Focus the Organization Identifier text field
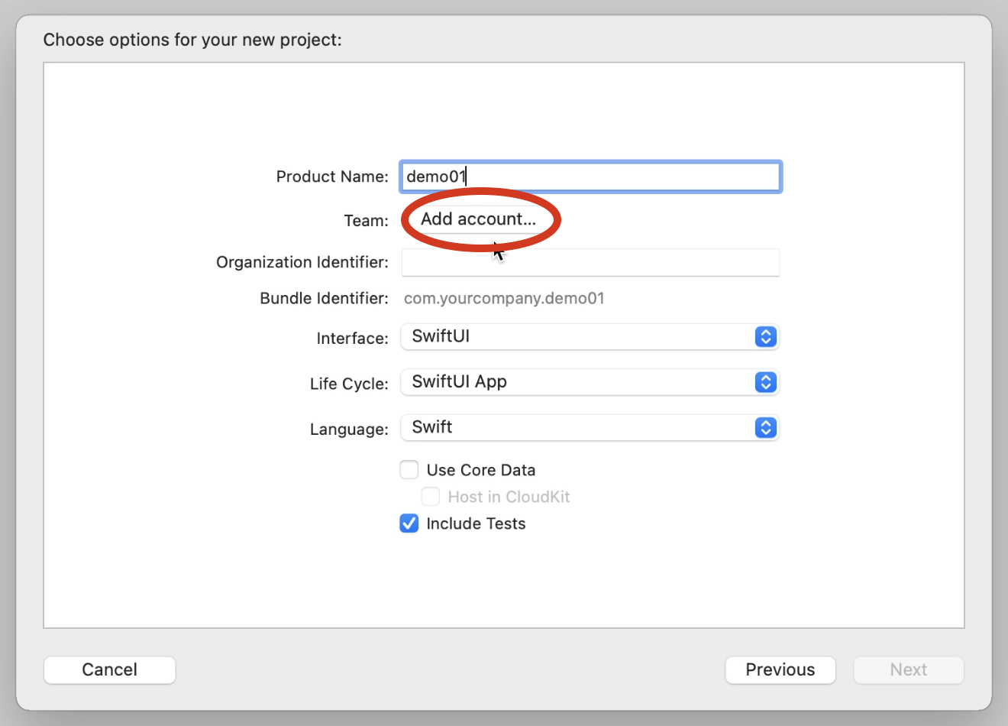The image size is (1008, 726). (x=590, y=262)
